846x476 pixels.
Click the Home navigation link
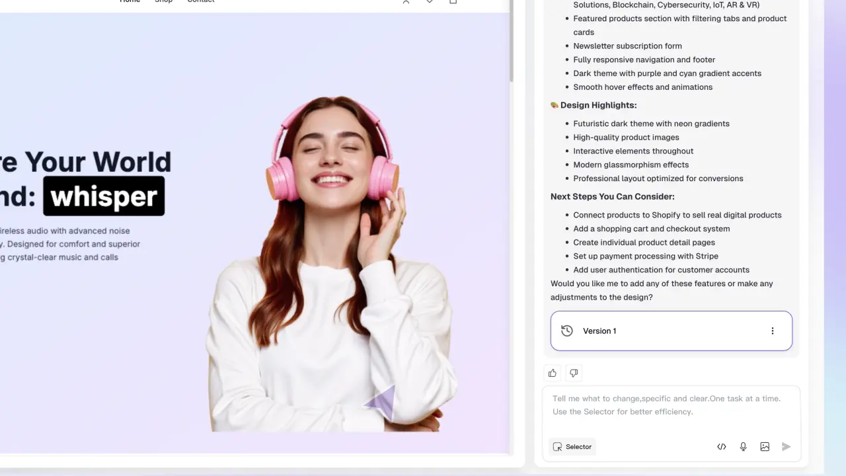coord(130,2)
